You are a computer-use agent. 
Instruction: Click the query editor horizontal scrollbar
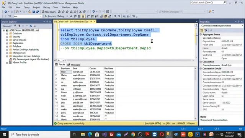pos(129,60)
